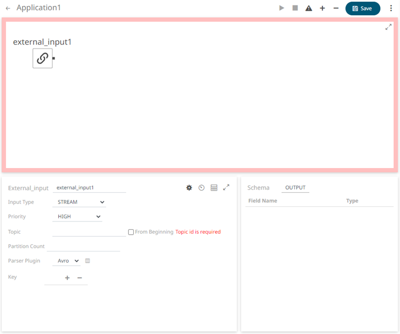
Task: Open the warning triangle alerts icon
Action: click(308, 8)
